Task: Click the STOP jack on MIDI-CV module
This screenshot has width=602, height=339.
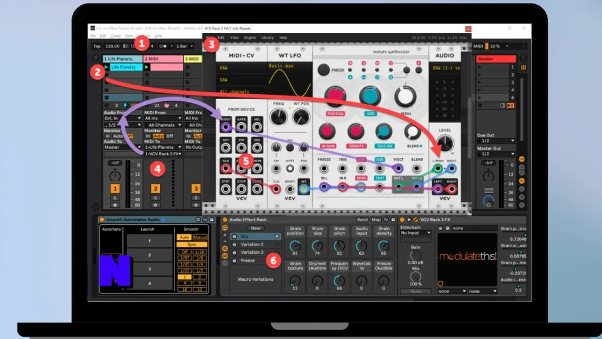Action: [x=241, y=189]
